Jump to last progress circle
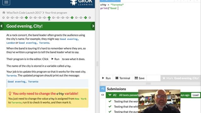This screenshot has width=201, height=113. [x=90, y=18]
